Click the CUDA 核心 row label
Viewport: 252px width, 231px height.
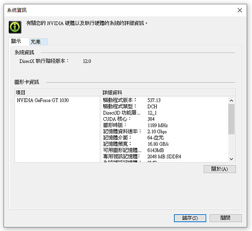[x=117, y=119]
